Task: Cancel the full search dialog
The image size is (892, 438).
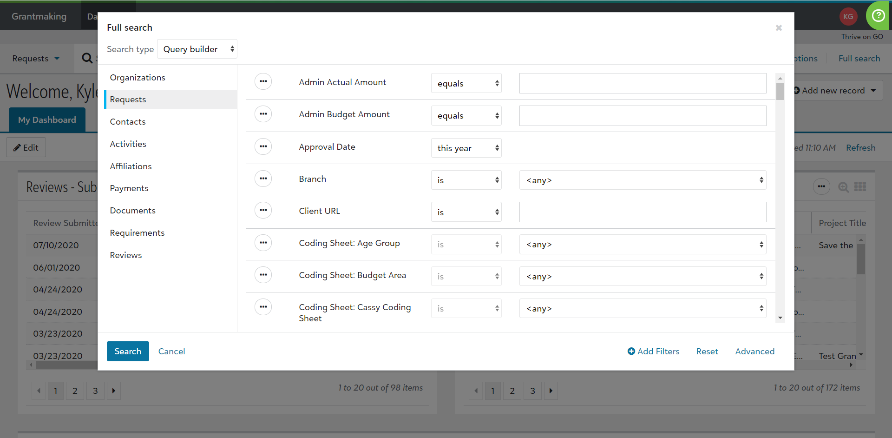Action: (171, 351)
